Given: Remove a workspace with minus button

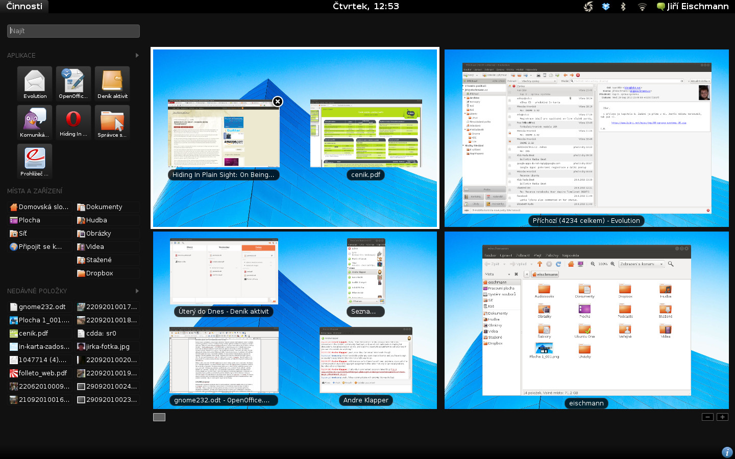Looking at the screenshot, I should [707, 417].
